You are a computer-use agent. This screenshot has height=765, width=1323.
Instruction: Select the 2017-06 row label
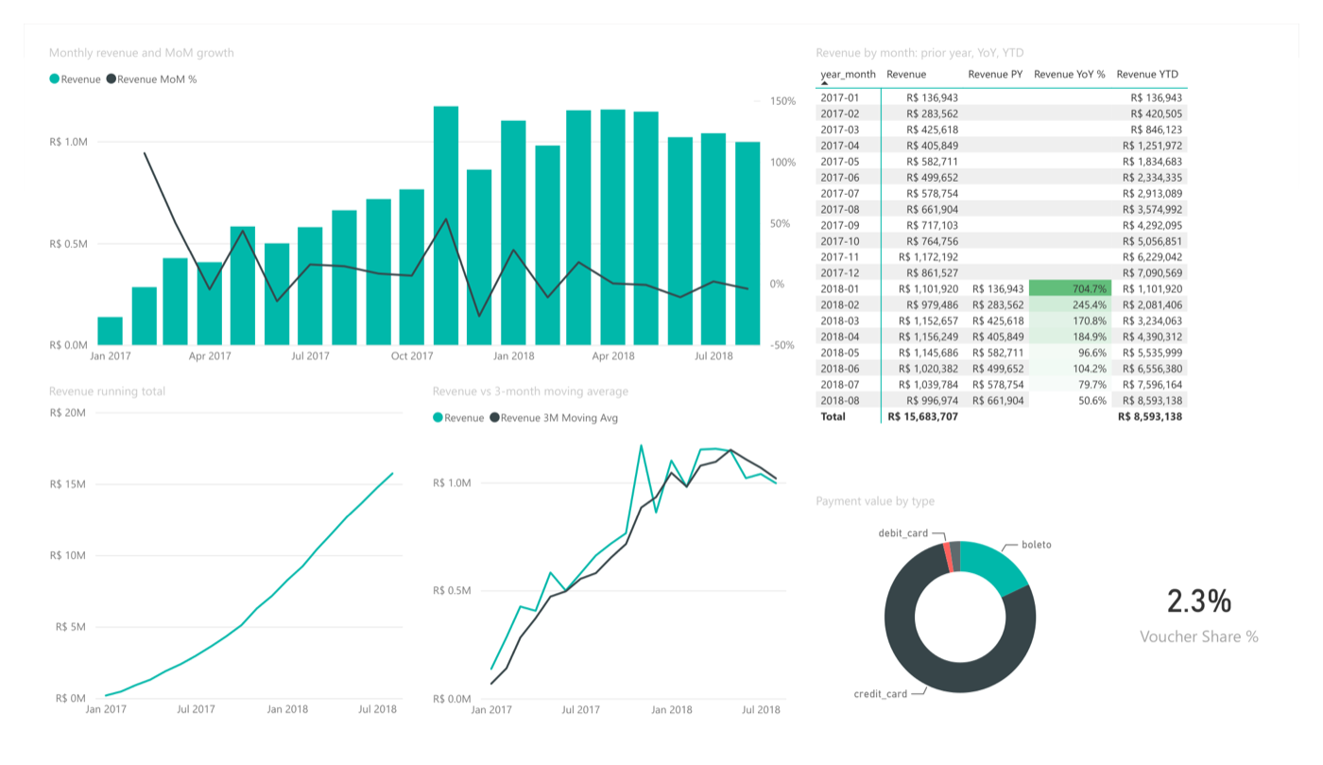(840, 177)
